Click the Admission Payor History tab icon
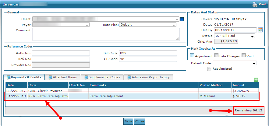269x126 pixels. tap(129, 77)
